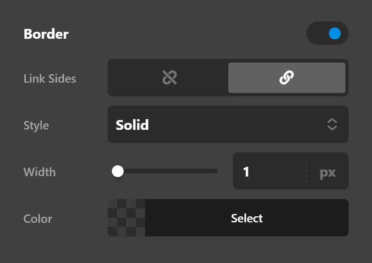Click the blue knob of the Border toggle
This screenshot has width=372, height=263.
point(335,34)
